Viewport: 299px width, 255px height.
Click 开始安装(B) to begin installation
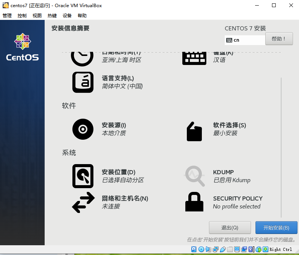276,228
